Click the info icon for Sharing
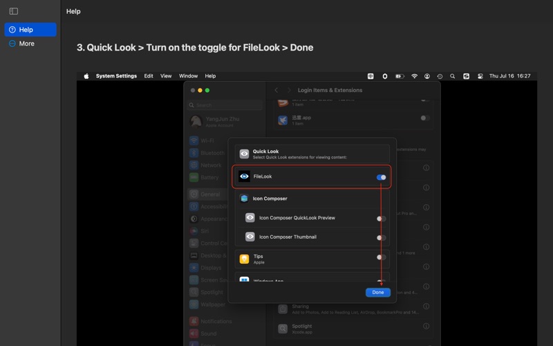The height and width of the screenshot is (346, 553). click(x=426, y=306)
